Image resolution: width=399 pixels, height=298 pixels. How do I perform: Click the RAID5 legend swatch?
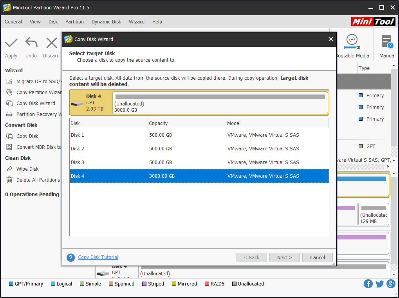207,284
